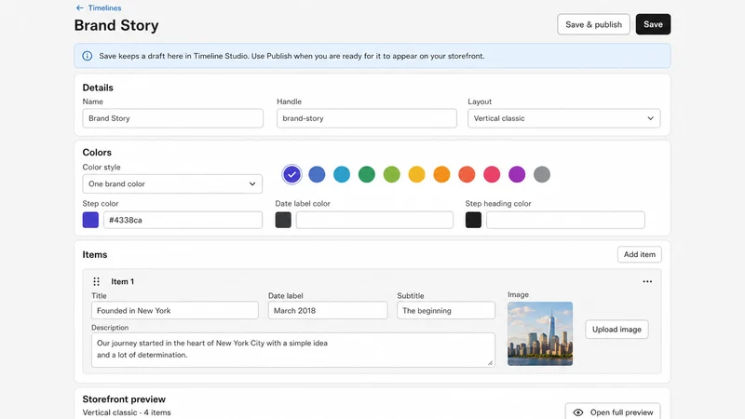This screenshot has height=419, width=745.
Task: Click the New York skyline image thumbnail
Action: [540, 334]
